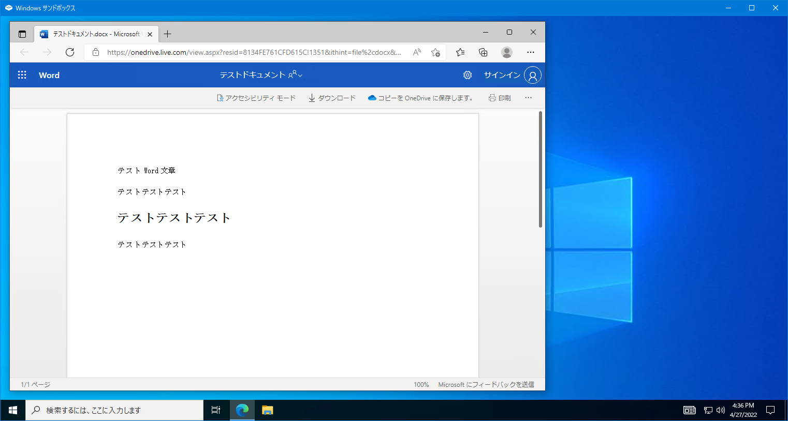Switch to the テストドキュメント.docx browser tab

[x=93, y=34]
